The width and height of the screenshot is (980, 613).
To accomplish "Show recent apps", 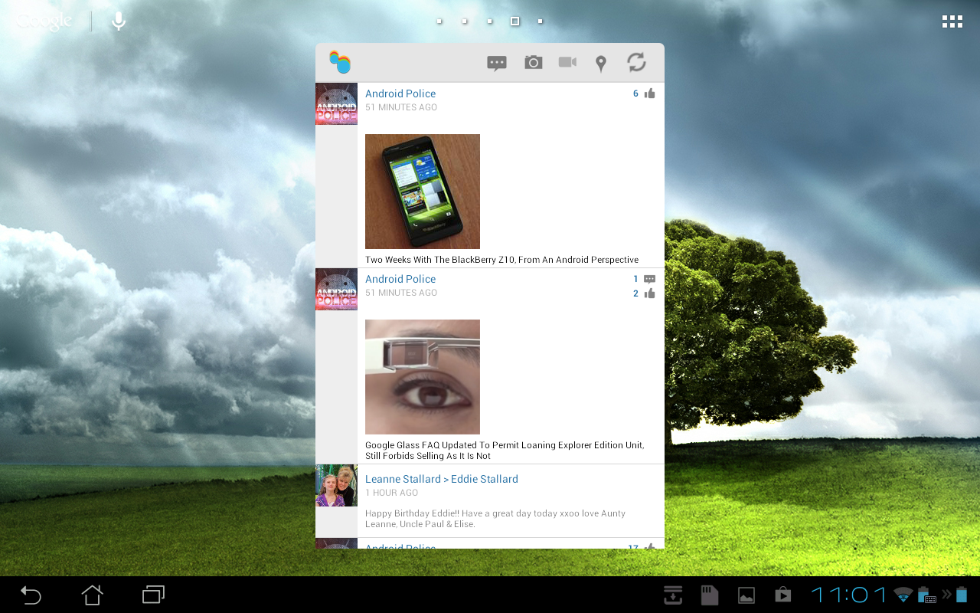I will coord(154,595).
